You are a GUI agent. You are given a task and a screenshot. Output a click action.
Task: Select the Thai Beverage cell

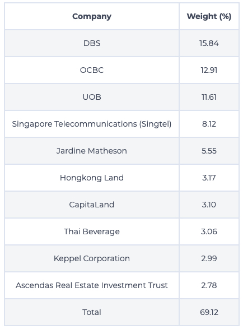[x=92, y=231]
